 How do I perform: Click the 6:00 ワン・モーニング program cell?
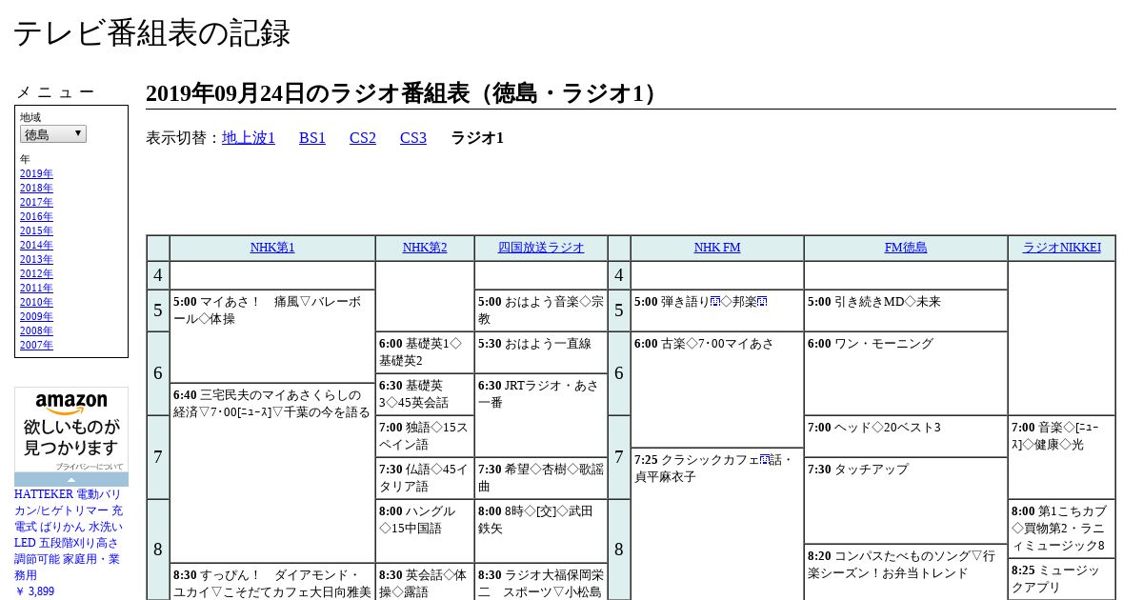pyautogui.click(x=906, y=373)
